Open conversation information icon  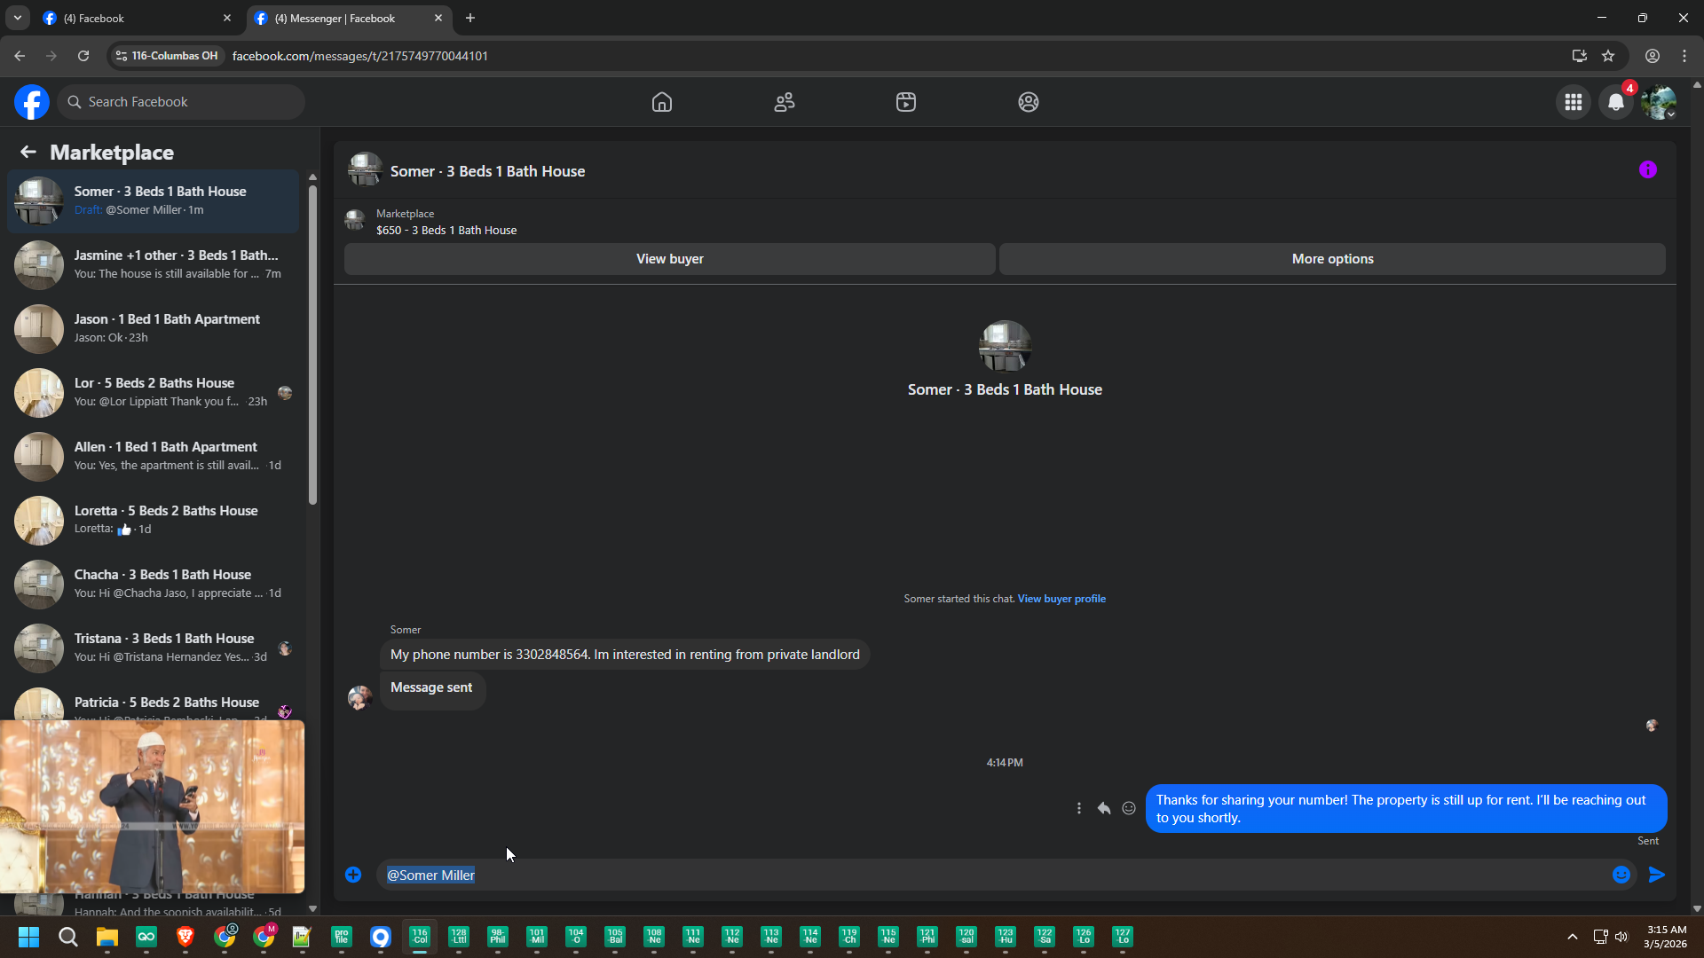(1648, 170)
